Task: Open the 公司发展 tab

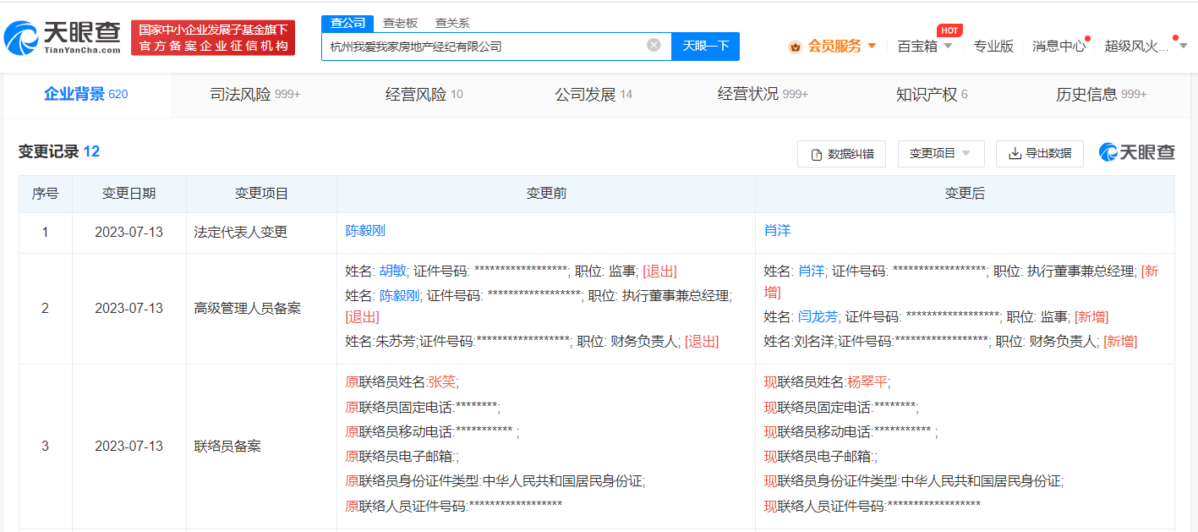Action: (594, 94)
